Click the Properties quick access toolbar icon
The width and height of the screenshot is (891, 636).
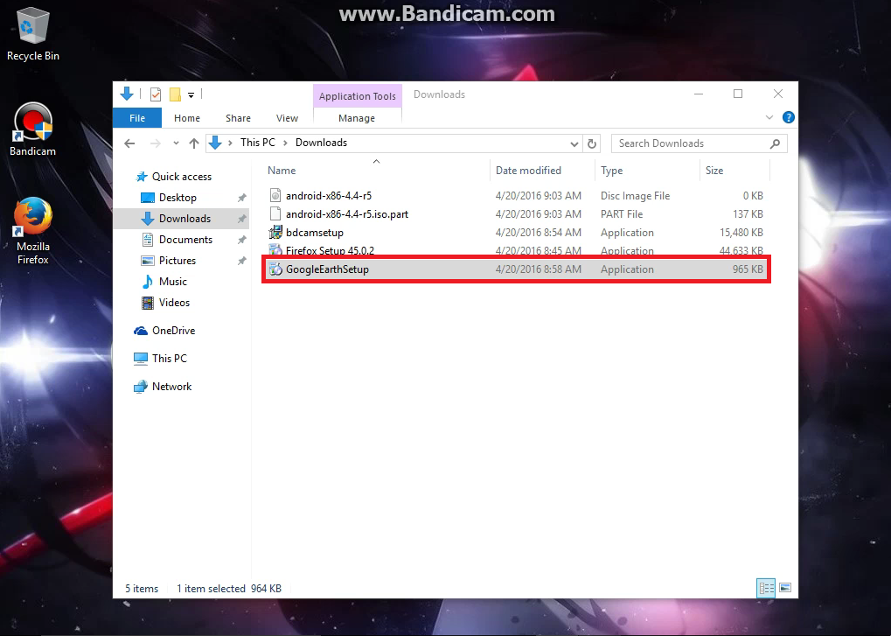click(x=155, y=94)
